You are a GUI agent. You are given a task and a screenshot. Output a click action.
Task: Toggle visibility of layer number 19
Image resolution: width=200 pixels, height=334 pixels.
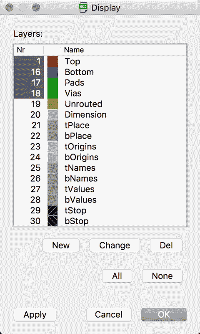29,104
